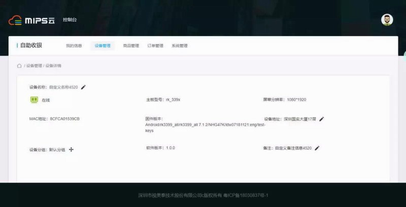Open 控制台 in the header
The image size is (406, 207).
(70, 20)
